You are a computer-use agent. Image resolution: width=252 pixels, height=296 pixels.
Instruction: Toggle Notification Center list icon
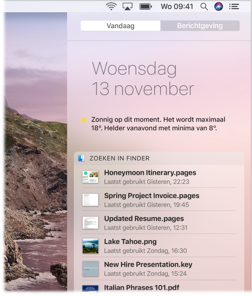pyautogui.click(x=234, y=7)
